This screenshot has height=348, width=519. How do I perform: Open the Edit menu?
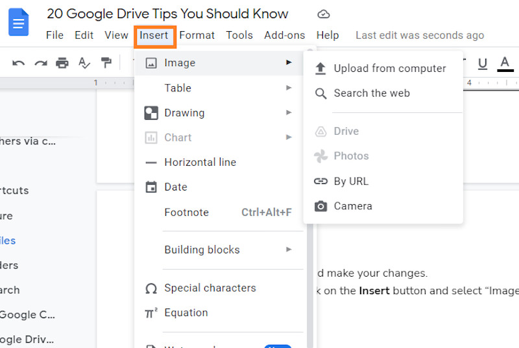click(x=84, y=35)
